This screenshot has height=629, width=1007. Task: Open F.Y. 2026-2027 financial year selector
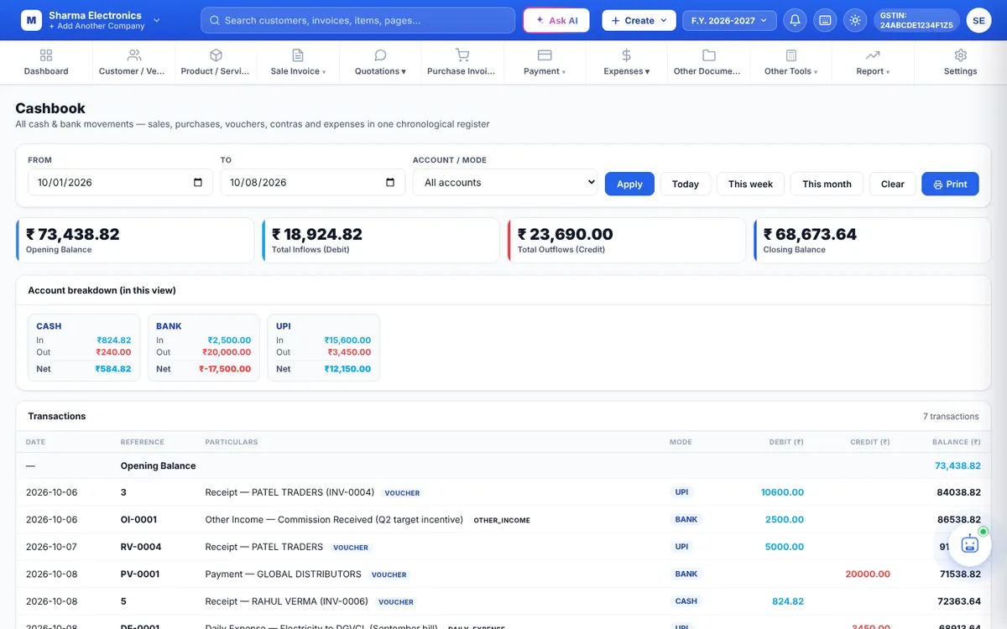click(x=729, y=20)
